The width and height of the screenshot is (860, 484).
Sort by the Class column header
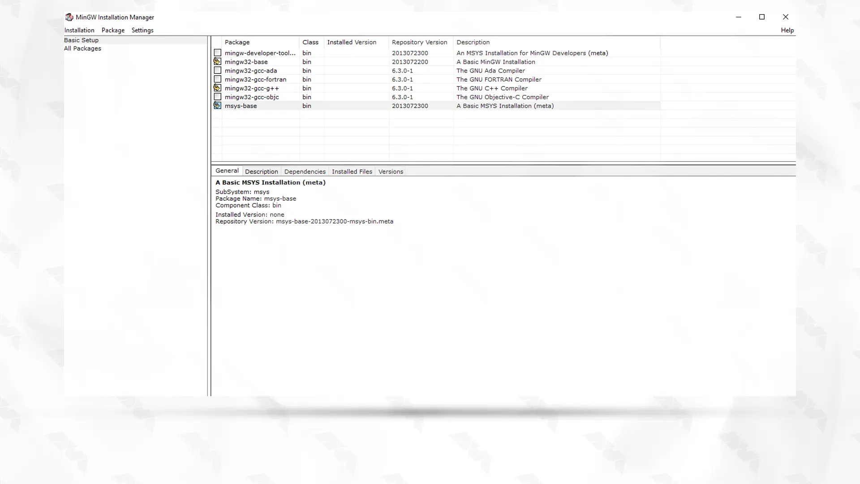coord(312,42)
